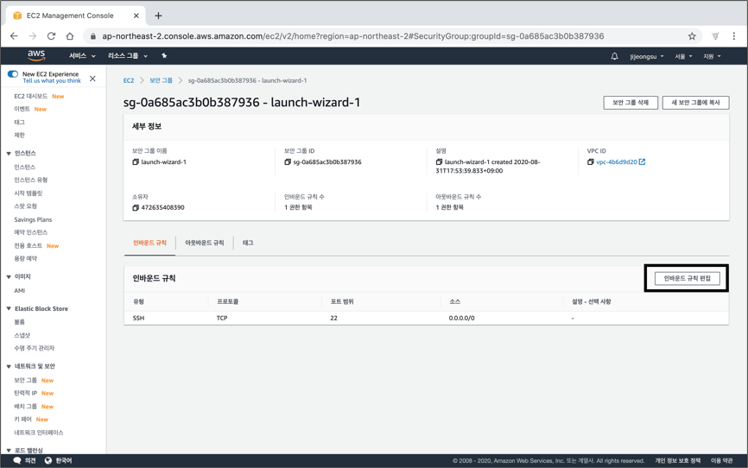Select the EC2 Management Console browser tab
748x468 pixels.
[76, 16]
